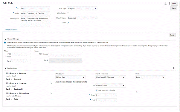Open the Use Custom Limits dropdown

(x=111, y=85)
